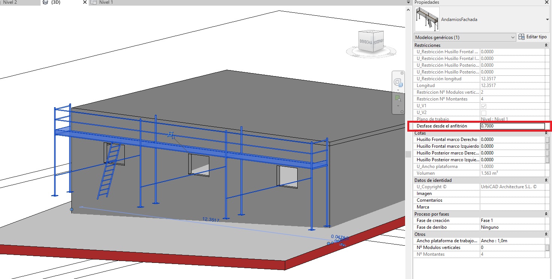The image size is (552, 279).
Task: Switch to the Nivel 2 view tab
Action: (10, 3)
